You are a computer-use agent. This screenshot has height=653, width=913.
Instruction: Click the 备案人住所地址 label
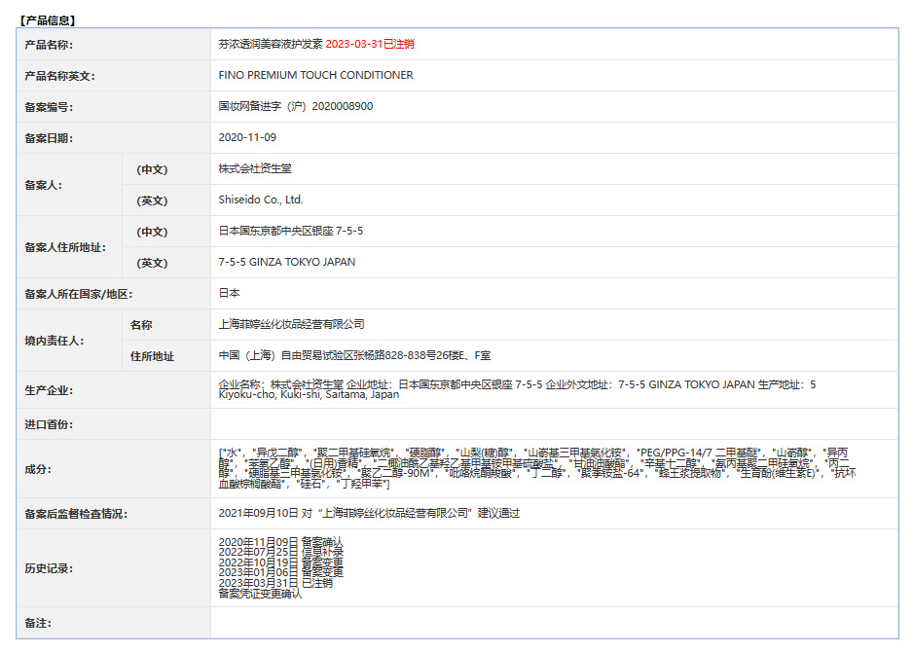coord(65,247)
